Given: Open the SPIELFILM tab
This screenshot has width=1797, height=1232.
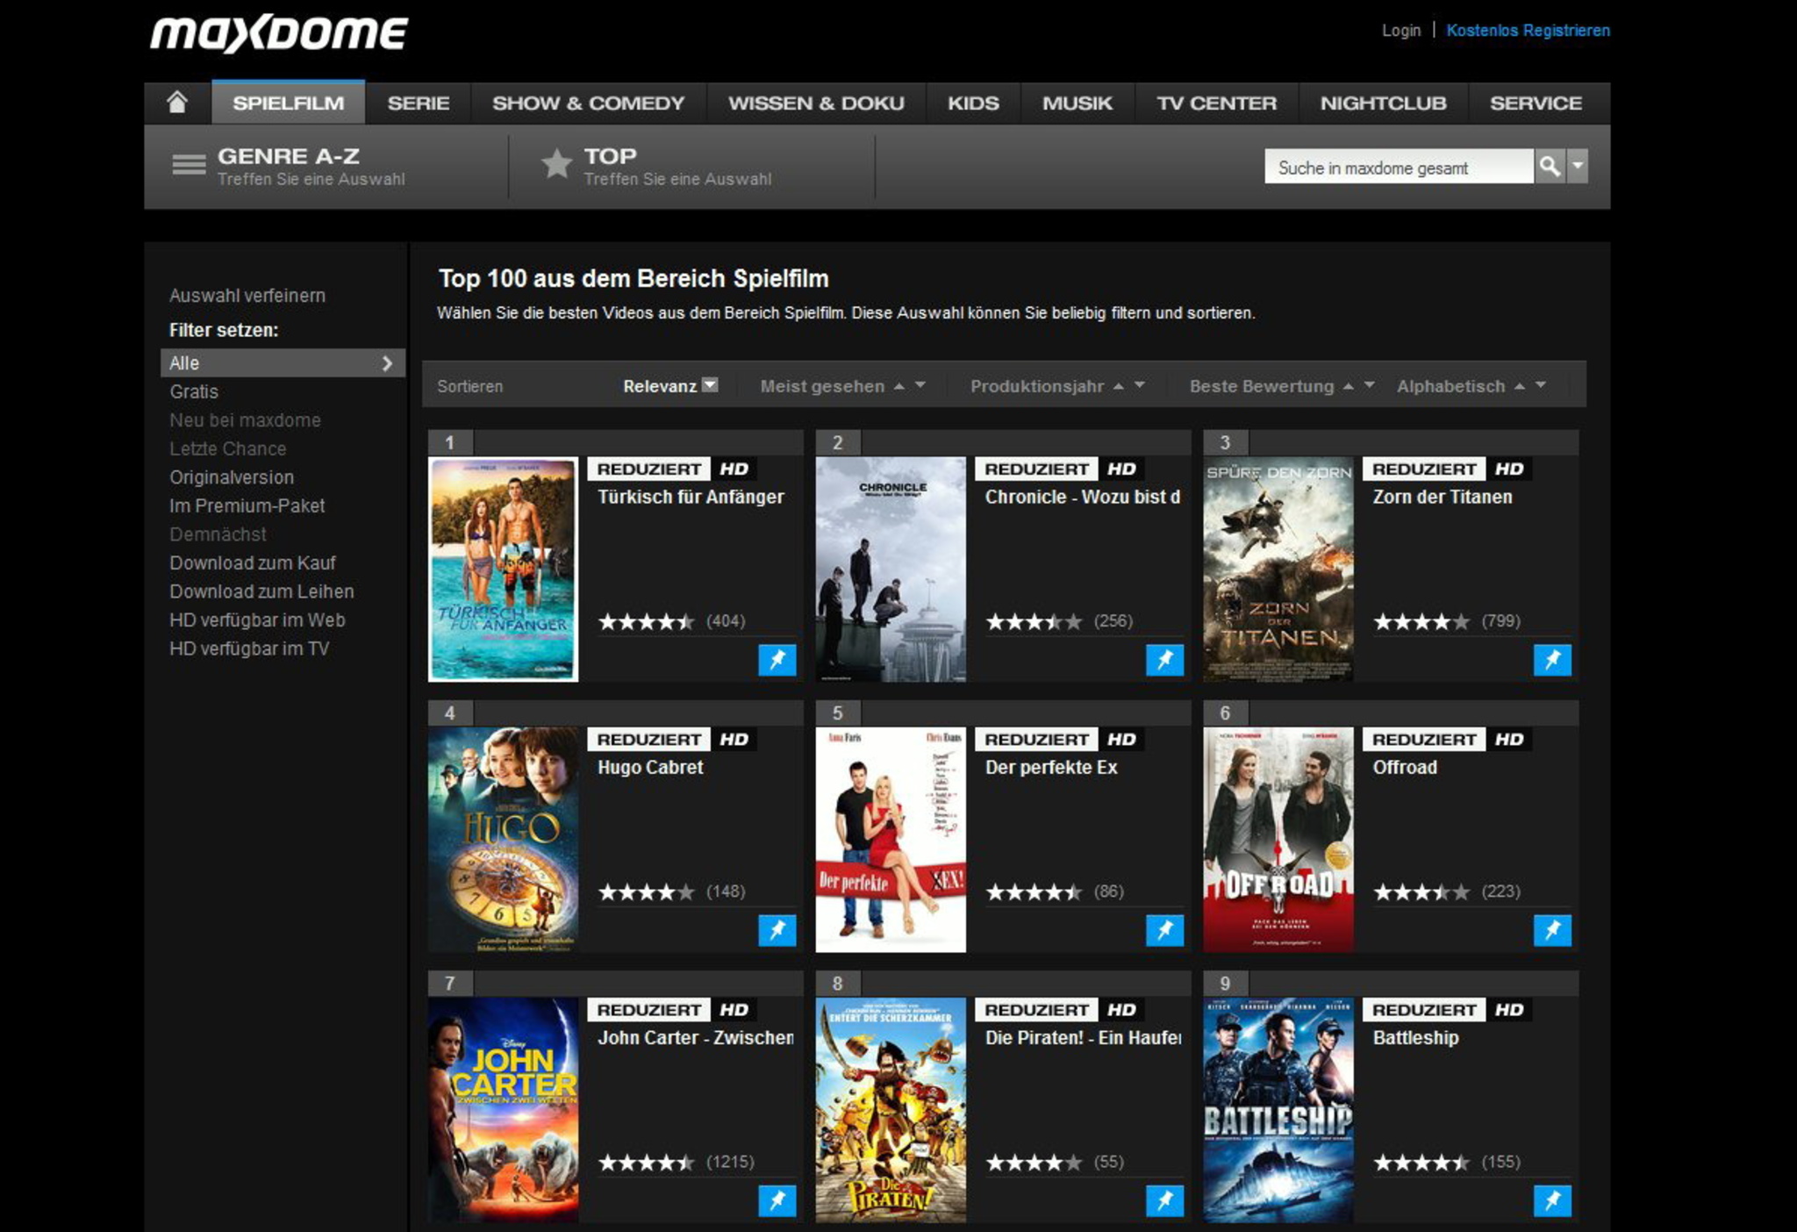Looking at the screenshot, I should pos(289,103).
